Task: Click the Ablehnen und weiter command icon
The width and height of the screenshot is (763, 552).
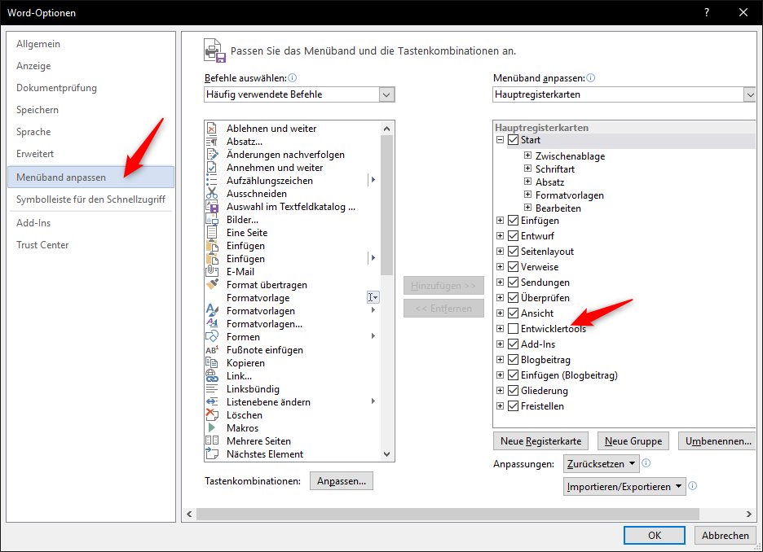Action: (x=212, y=129)
